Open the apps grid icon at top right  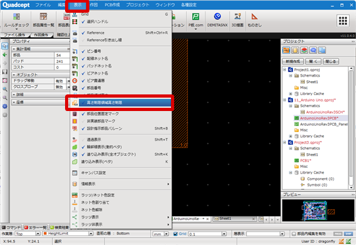click(343, 20)
